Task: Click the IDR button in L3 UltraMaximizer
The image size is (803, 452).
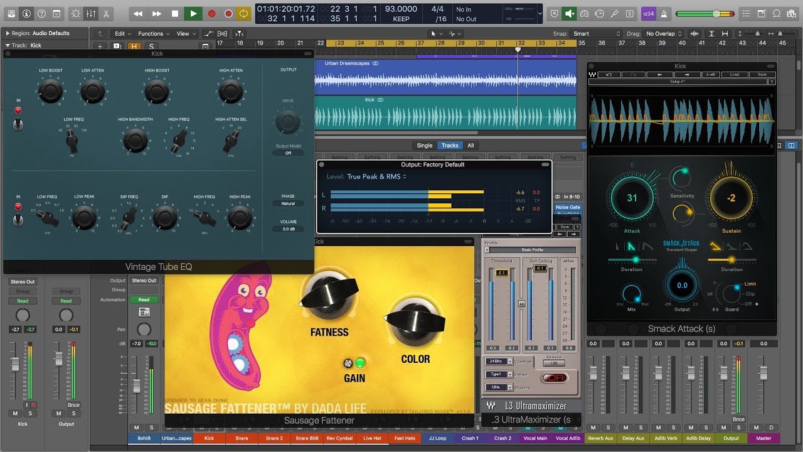Action: click(554, 378)
